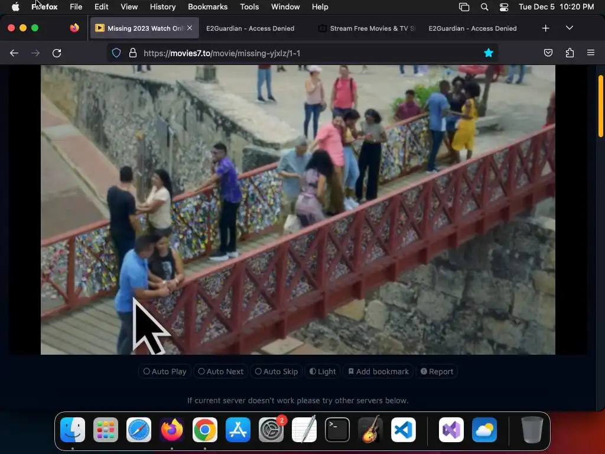The width and height of the screenshot is (605, 454).
Task: Click Add bookmark under the player
Action: point(379,371)
